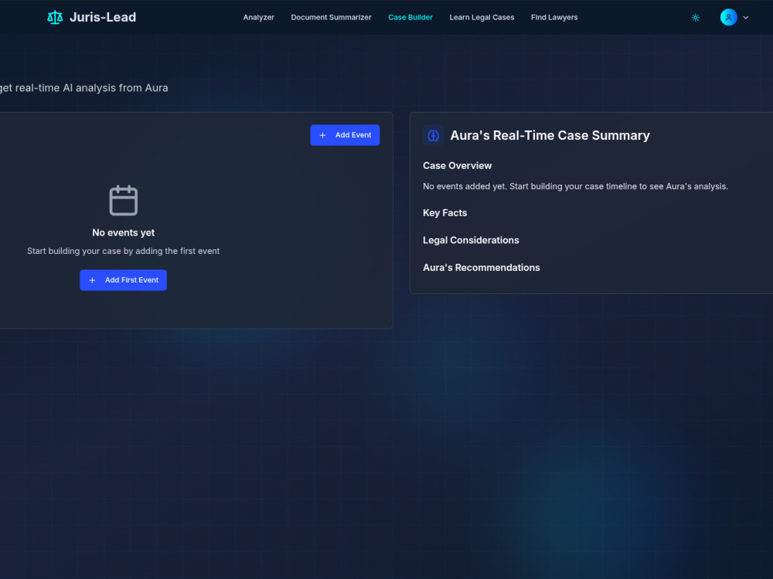Click 'Start building your case' helper text
The width and height of the screenshot is (773, 579).
click(123, 251)
